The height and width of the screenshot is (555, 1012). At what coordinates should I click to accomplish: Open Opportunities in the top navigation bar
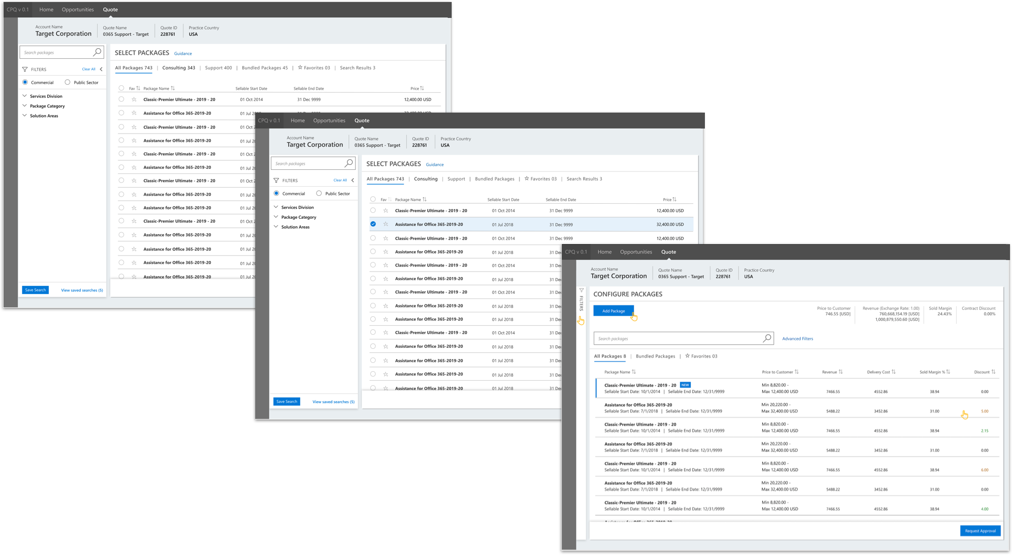(77, 9)
